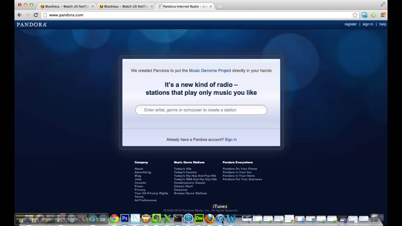Open Today's Hip Hop And Pop Hits
Viewport: 402px width, 226px height.
click(195, 176)
